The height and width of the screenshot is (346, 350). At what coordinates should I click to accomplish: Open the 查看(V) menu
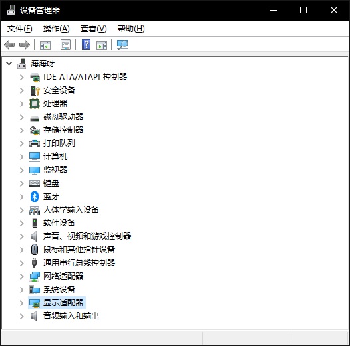(94, 29)
